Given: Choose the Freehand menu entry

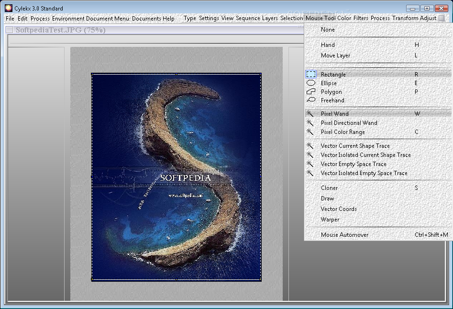Looking at the screenshot, I should 378,100.
